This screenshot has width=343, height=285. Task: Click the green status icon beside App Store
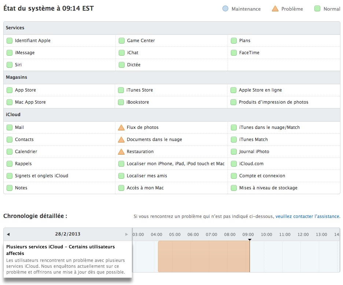[x=10, y=90]
